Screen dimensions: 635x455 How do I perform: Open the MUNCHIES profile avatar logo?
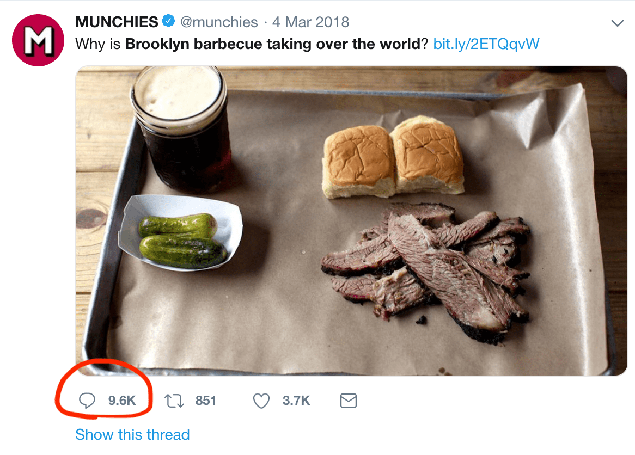coord(38,40)
